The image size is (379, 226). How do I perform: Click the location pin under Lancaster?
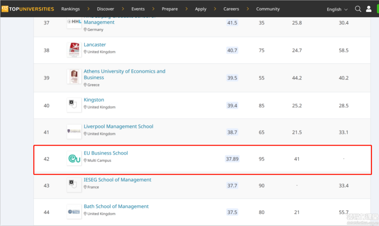pos(85,52)
